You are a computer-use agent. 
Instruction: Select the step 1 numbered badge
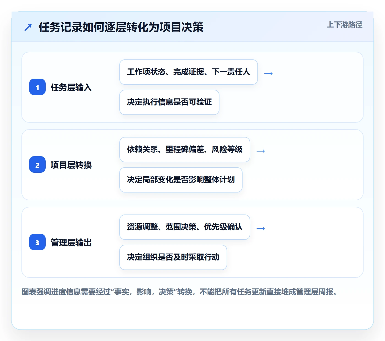[x=37, y=87]
